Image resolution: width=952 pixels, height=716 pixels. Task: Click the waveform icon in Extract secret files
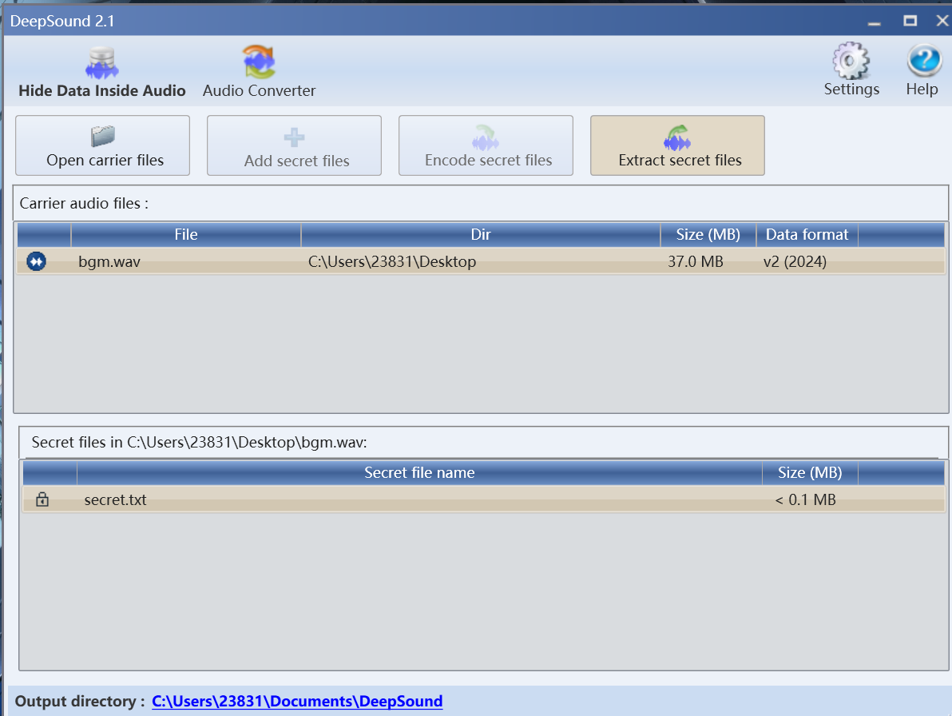(677, 138)
